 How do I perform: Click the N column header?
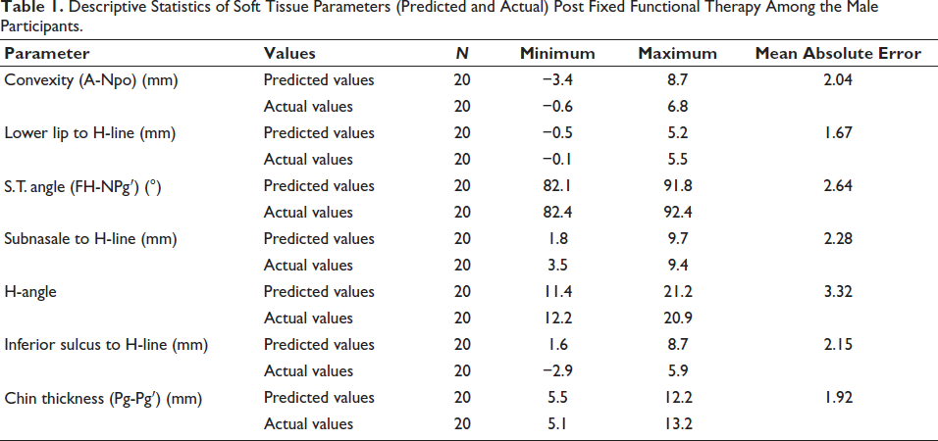pyautogui.click(x=462, y=53)
